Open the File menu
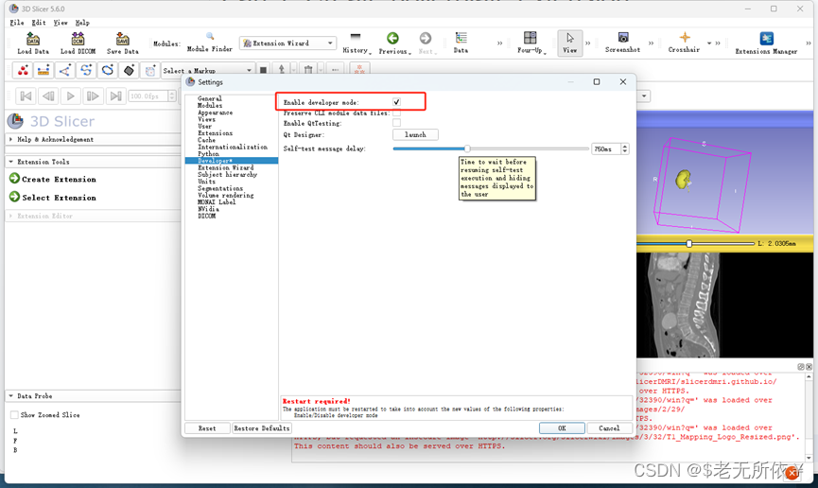Screen dimensions: 818x488 point(17,23)
